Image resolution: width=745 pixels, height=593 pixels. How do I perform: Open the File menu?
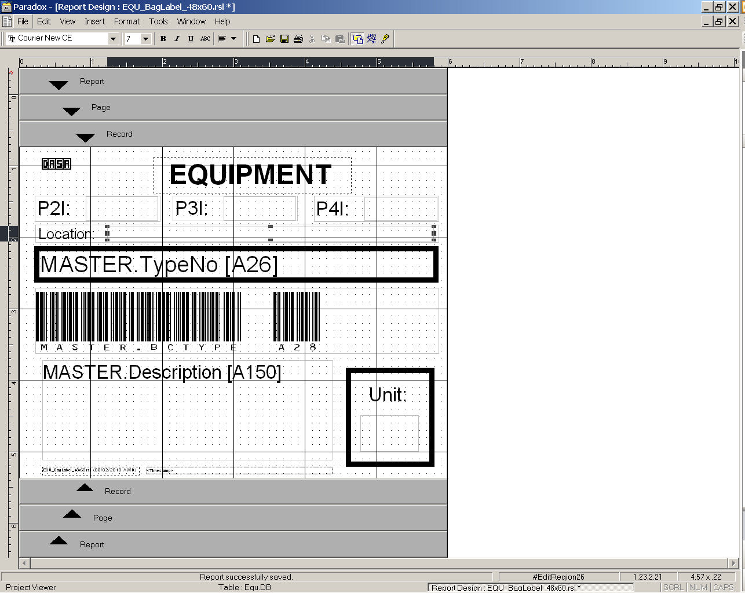23,21
